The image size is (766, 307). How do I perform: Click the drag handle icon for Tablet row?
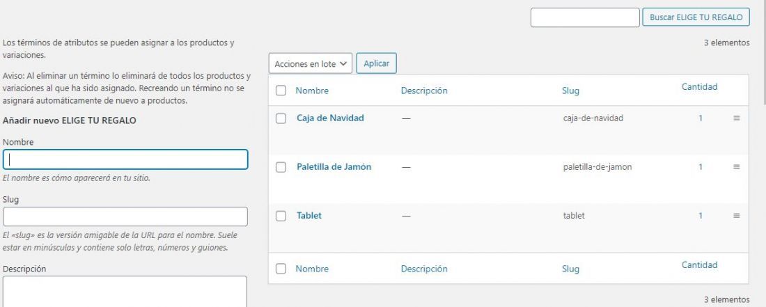[x=736, y=216]
